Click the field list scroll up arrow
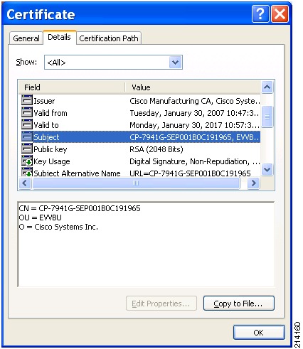This screenshot has width=303, height=349. click(x=267, y=87)
